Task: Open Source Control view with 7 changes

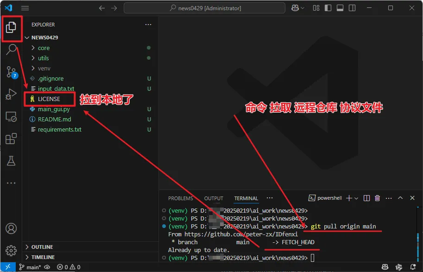Action: (x=11, y=72)
